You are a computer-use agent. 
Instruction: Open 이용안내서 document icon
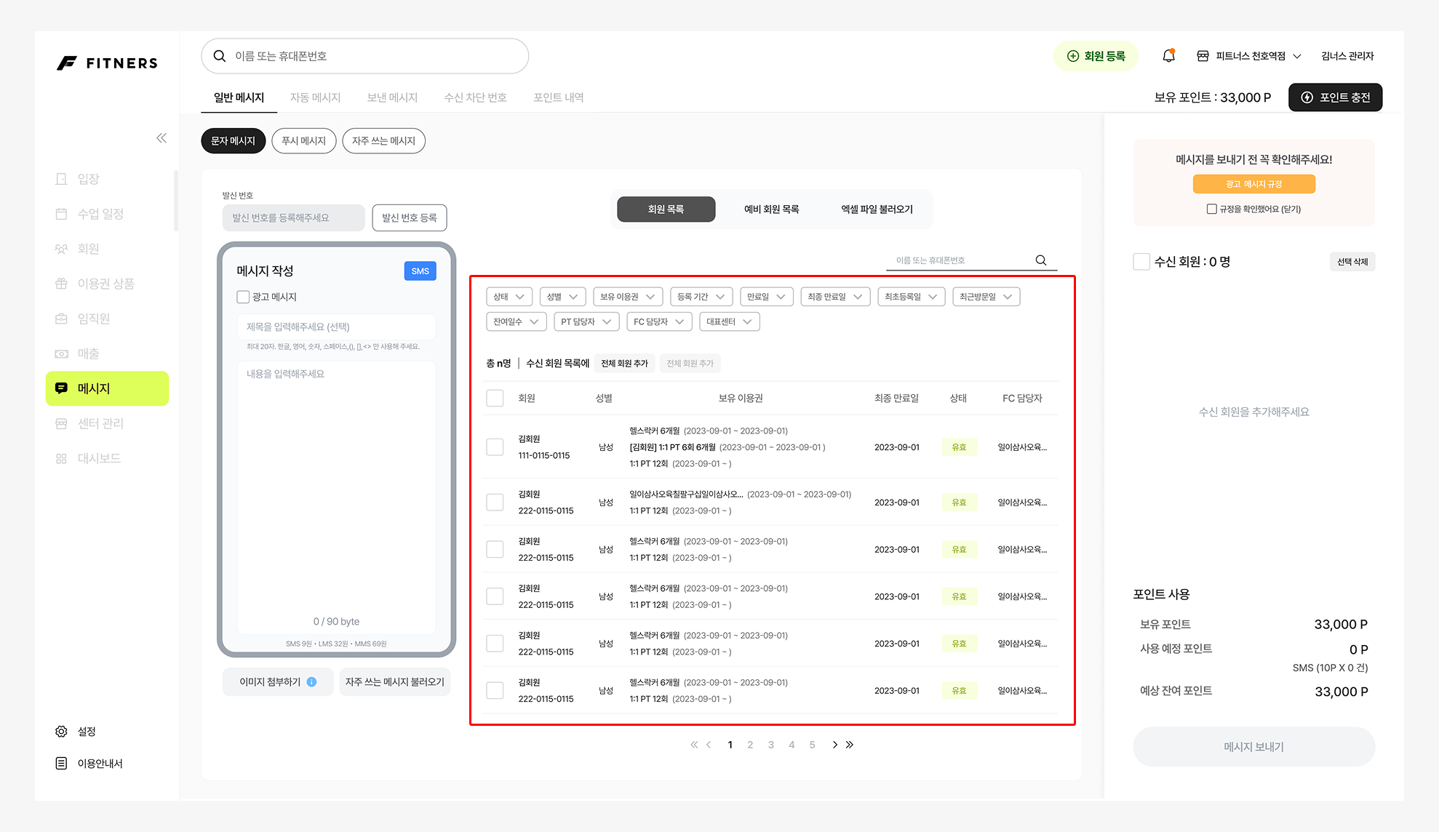61,764
